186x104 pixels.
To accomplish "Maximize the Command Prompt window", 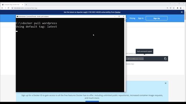I will tap(119, 16).
